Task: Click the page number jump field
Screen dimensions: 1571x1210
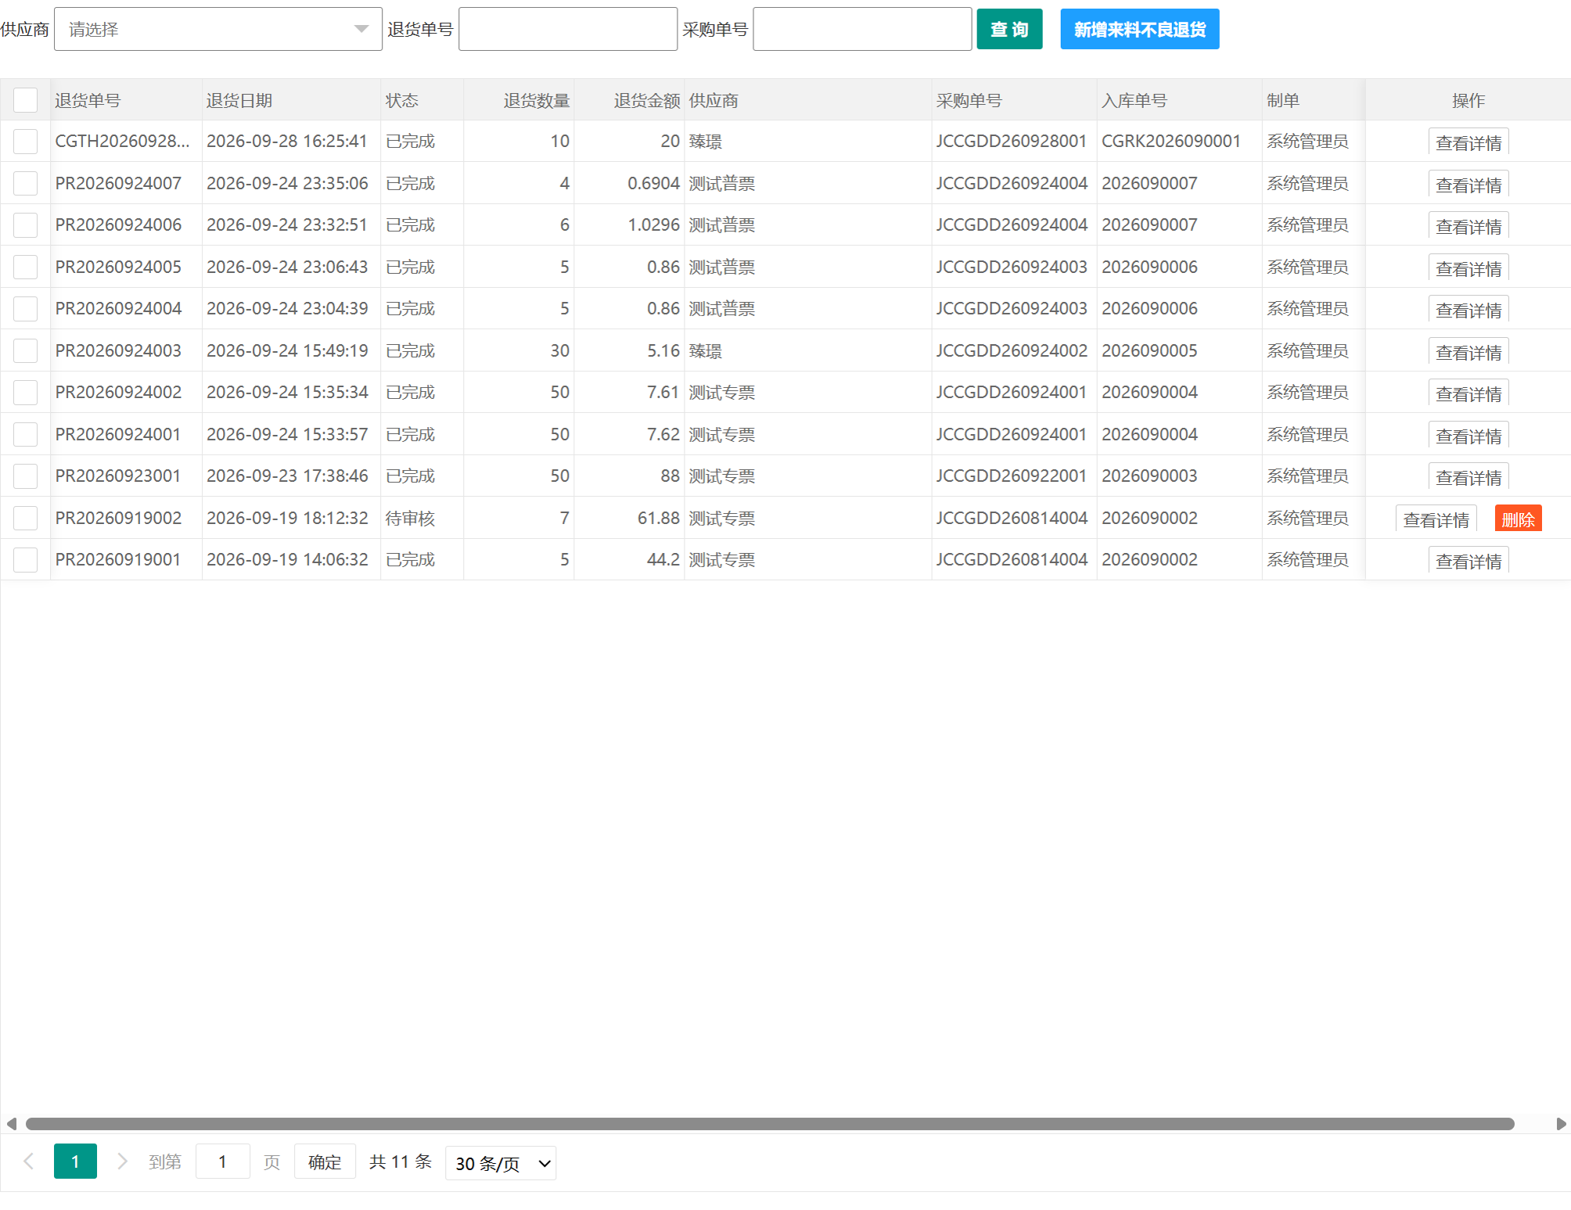Action: [x=222, y=1162]
